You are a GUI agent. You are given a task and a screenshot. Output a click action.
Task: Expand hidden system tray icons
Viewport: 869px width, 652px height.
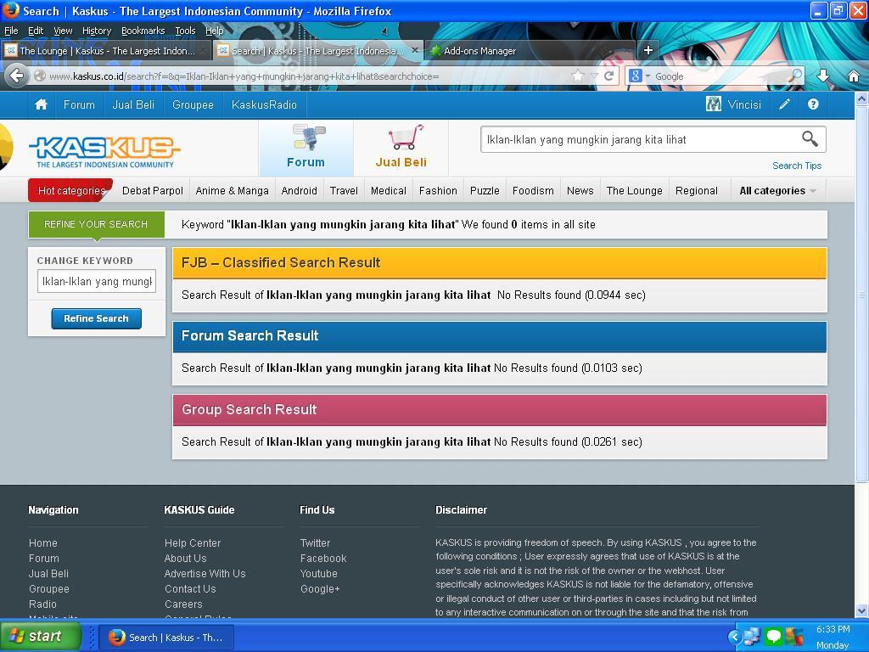tap(734, 637)
